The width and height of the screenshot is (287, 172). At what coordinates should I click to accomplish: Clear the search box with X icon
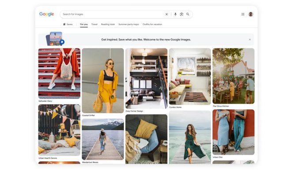[166, 14]
